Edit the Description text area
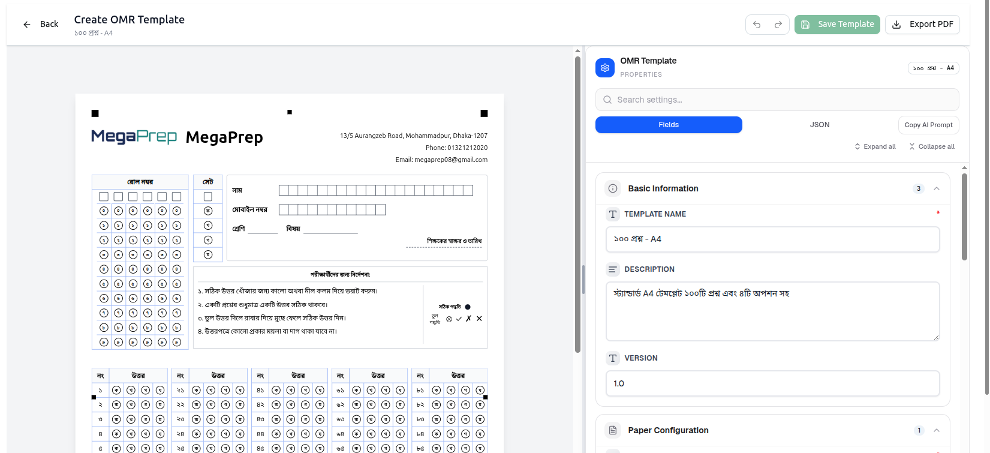Screen dimensions: 990x453 772,311
